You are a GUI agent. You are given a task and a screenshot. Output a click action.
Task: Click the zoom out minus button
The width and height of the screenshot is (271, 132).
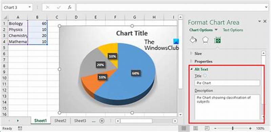tap(215, 128)
